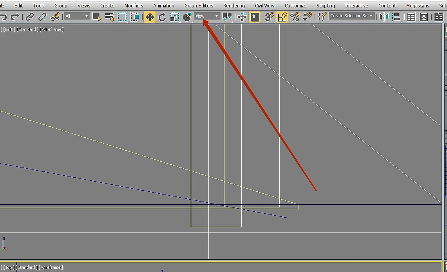Open the Scripting menu

(x=326, y=6)
